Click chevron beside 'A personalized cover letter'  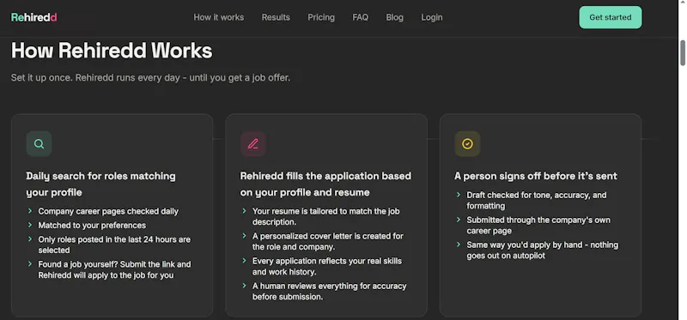coord(244,236)
